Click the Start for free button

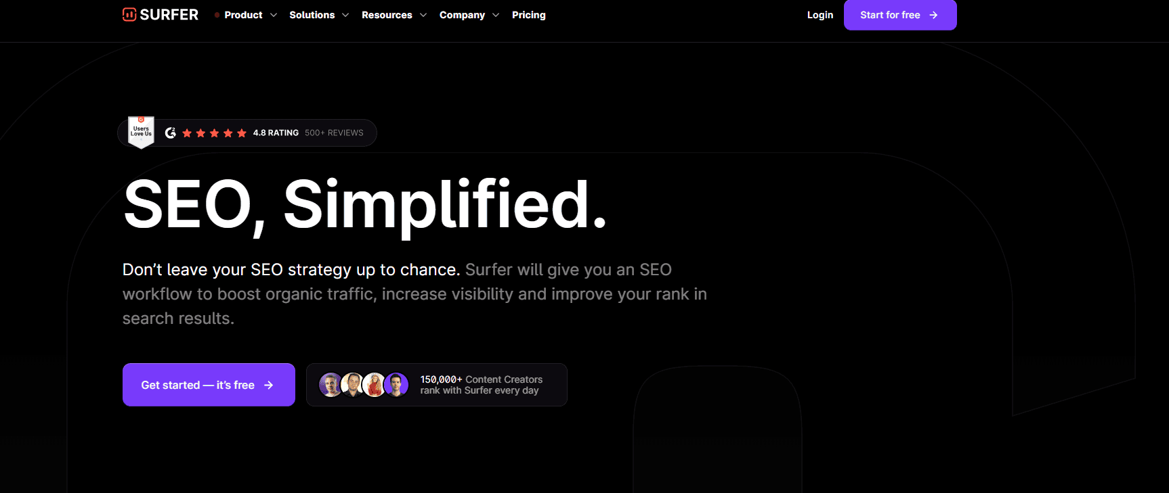[x=900, y=15]
